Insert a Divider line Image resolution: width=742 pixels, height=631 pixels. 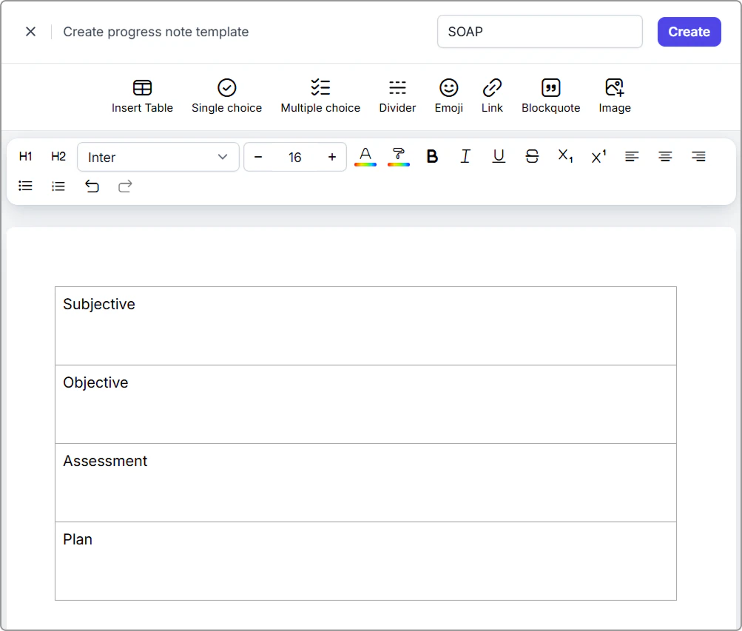click(397, 96)
